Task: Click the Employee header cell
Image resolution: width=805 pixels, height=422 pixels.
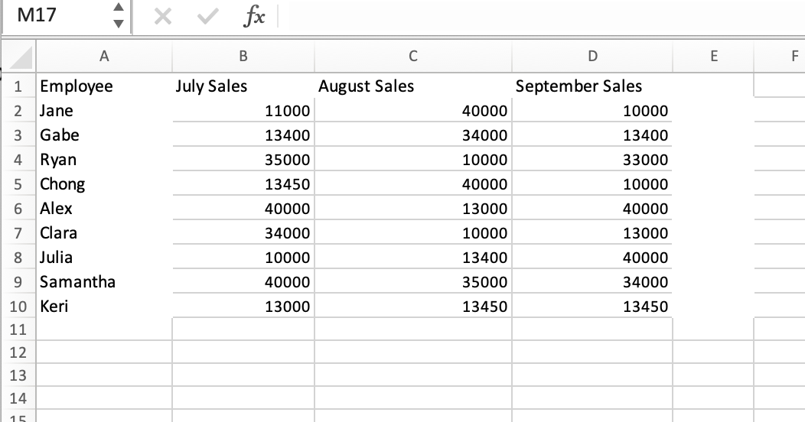Action: (104, 86)
